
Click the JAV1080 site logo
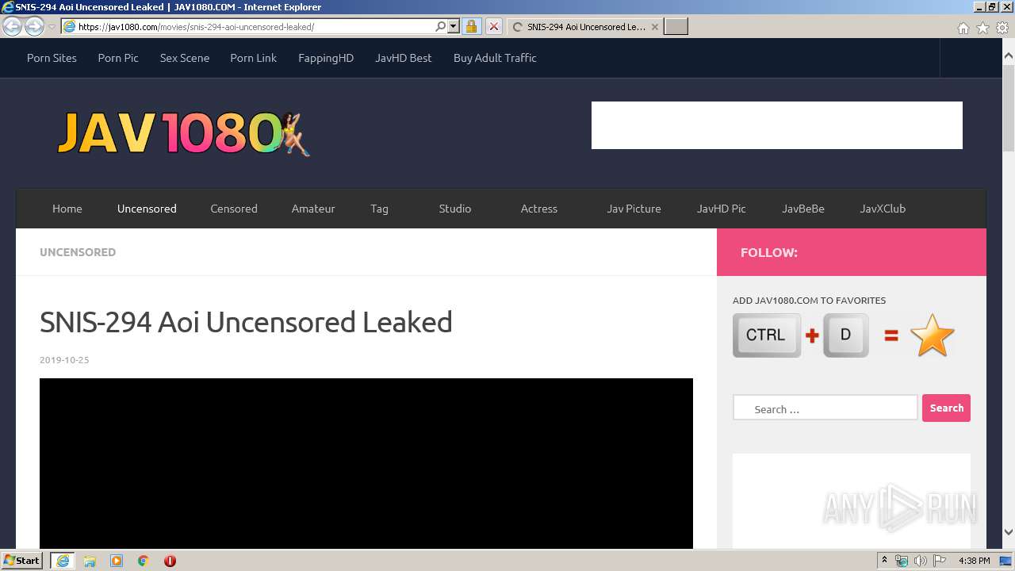pos(184,133)
